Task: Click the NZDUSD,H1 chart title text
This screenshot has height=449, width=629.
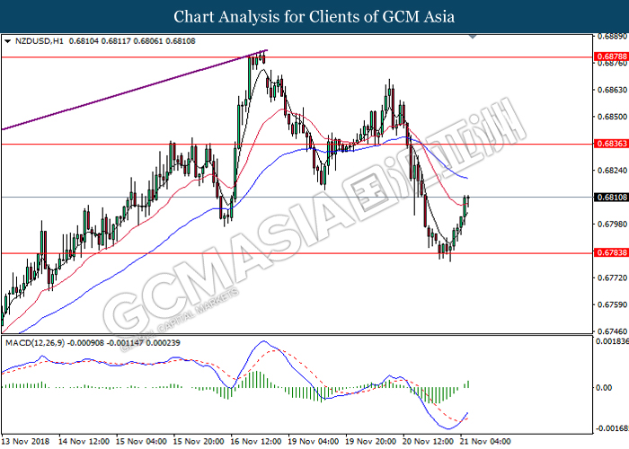Action: click(40, 41)
